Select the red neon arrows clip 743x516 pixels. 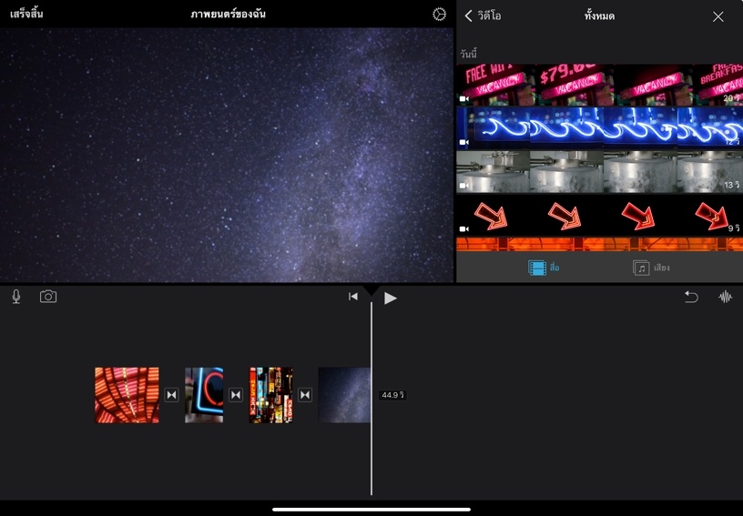click(x=599, y=215)
